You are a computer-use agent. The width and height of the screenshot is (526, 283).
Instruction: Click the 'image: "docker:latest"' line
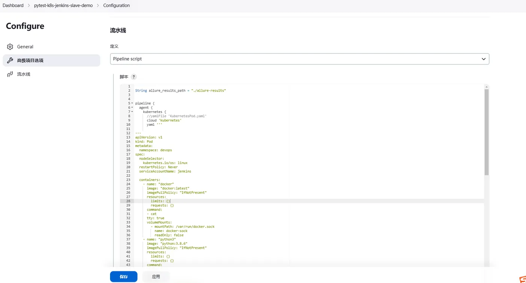[168, 188]
